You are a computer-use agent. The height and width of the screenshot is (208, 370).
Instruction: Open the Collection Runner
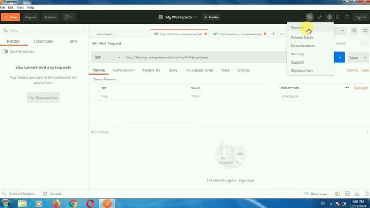[50, 17]
